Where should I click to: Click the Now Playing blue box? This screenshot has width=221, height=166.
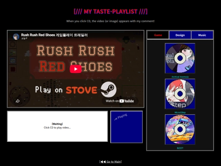[x=126, y=127]
